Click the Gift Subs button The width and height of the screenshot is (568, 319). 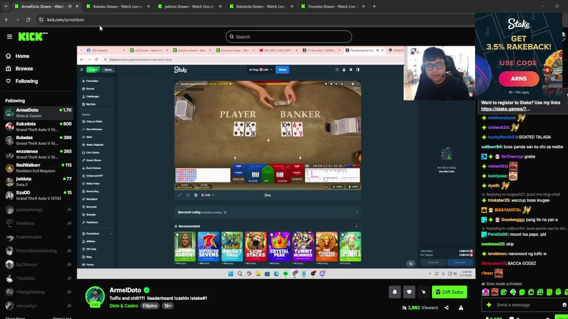(449, 292)
